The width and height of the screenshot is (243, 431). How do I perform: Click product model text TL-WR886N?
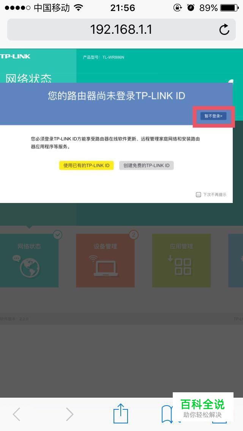(x=113, y=57)
